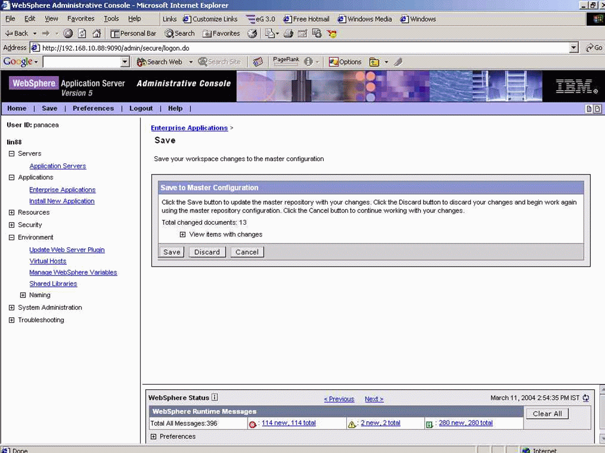Expand the Troubleshooting node

click(12, 320)
